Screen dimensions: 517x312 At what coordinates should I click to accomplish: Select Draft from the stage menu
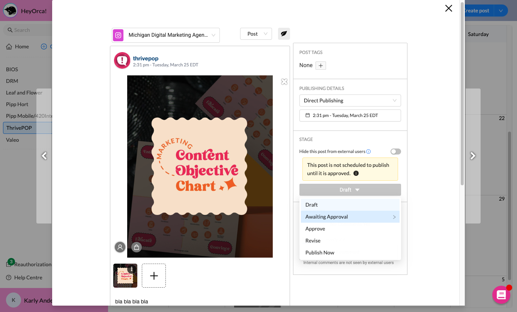click(350, 205)
